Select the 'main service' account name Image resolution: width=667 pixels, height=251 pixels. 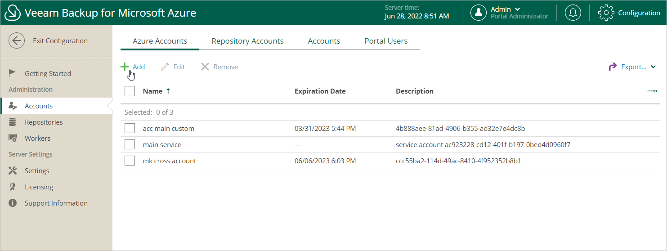click(x=162, y=145)
